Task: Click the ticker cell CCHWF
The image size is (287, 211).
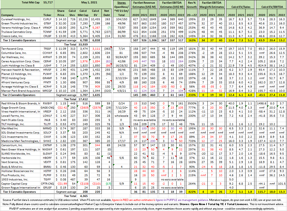Action: pos(47,53)
